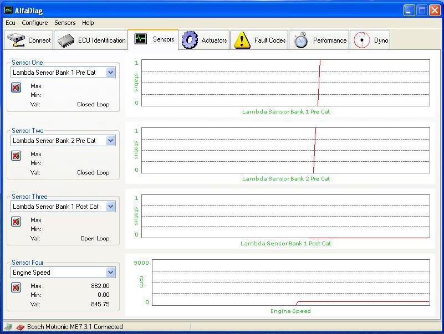Select Lambda Sensor Bank 1 Post Cat combo box
This screenshot has width=444, height=334.
pyautogui.click(x=63, y=207)
